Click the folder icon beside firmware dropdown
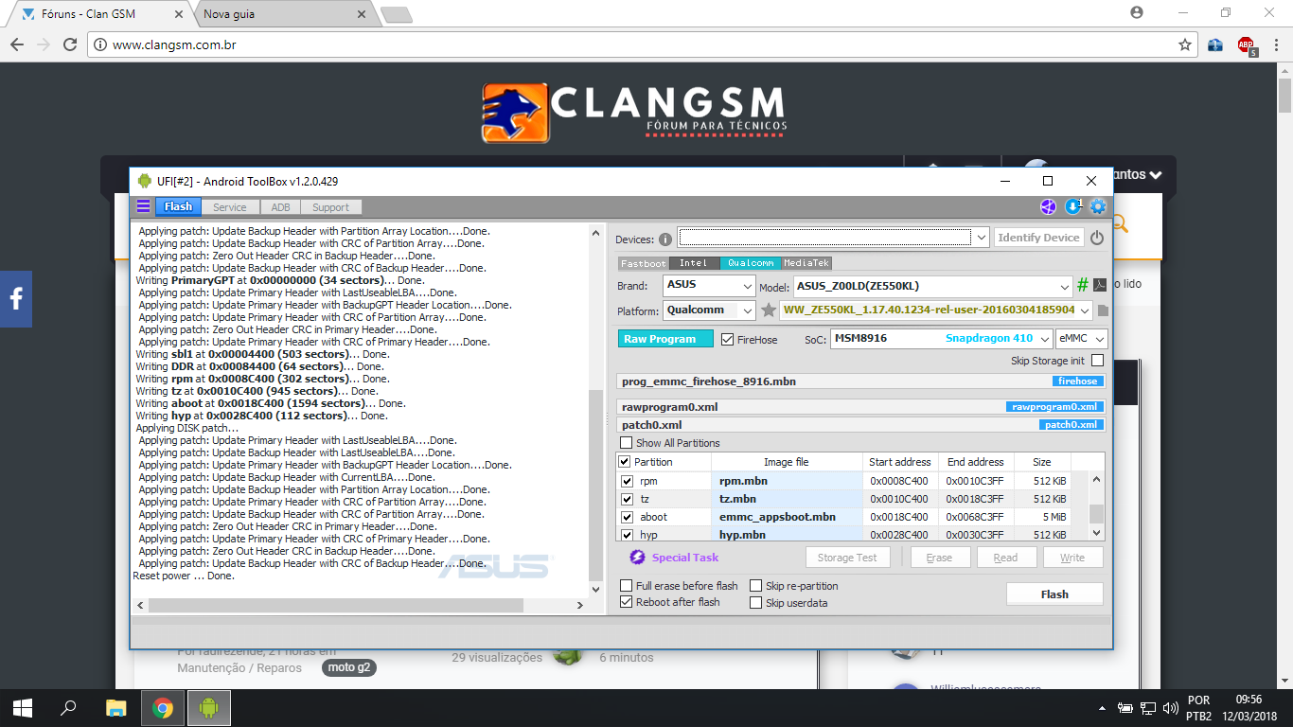 (1103, 310)
